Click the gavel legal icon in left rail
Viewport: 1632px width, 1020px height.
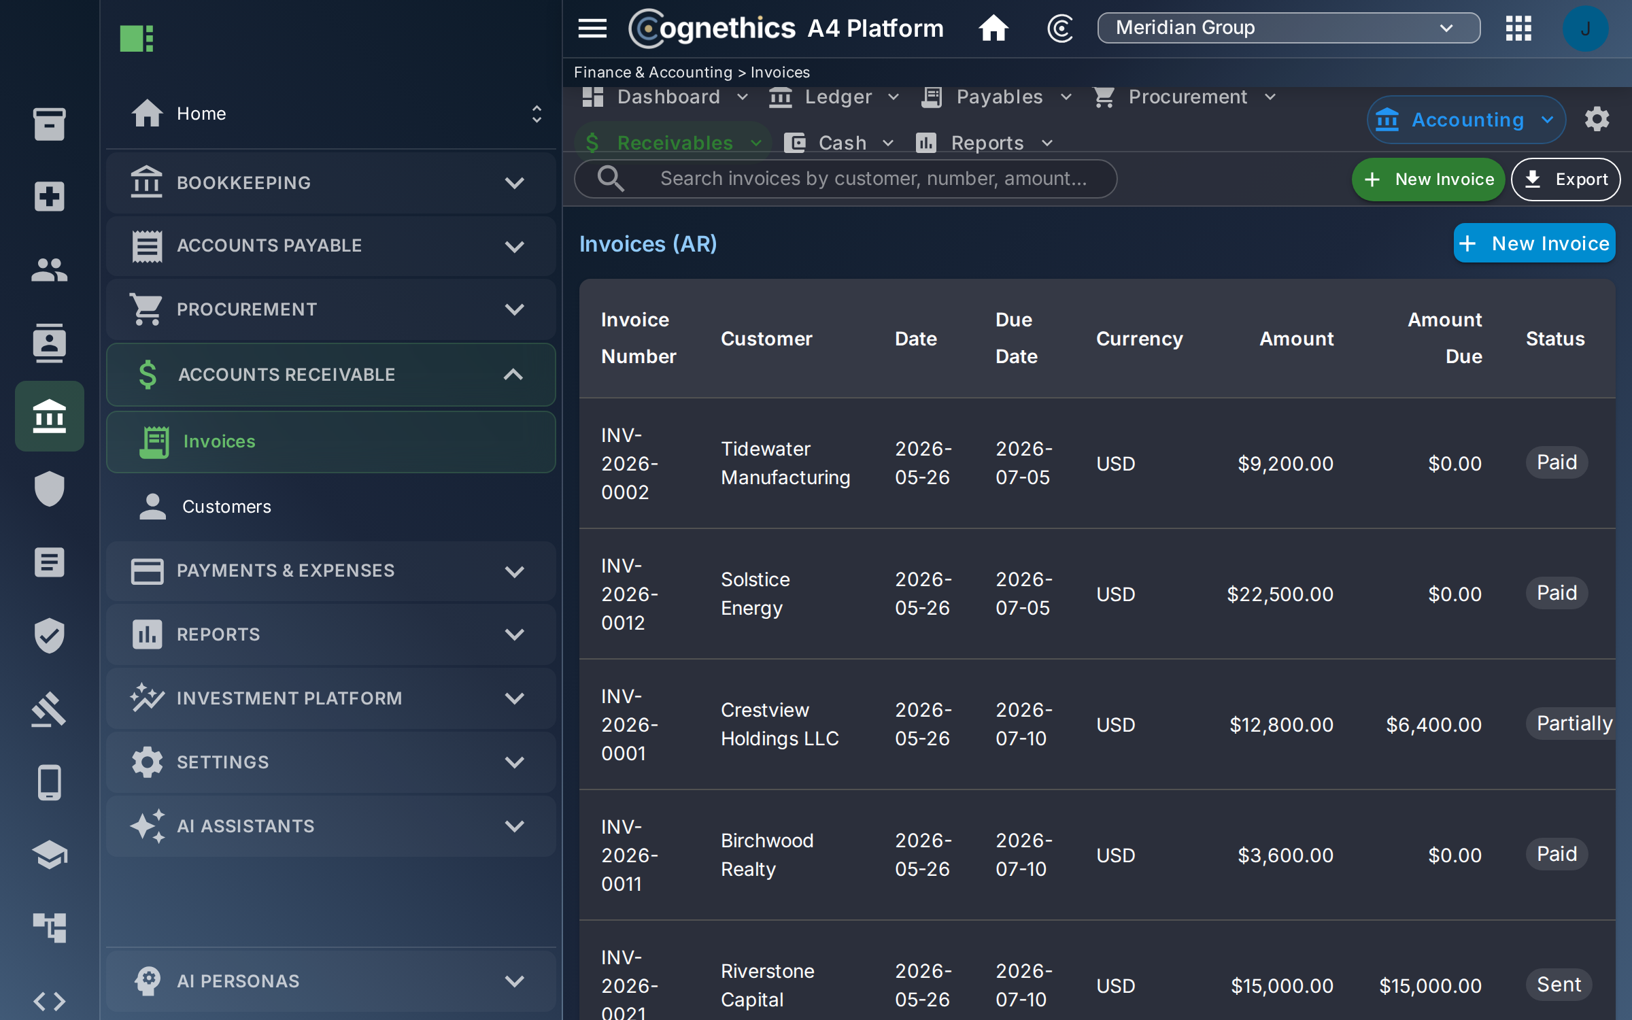[x=49, y=709]
